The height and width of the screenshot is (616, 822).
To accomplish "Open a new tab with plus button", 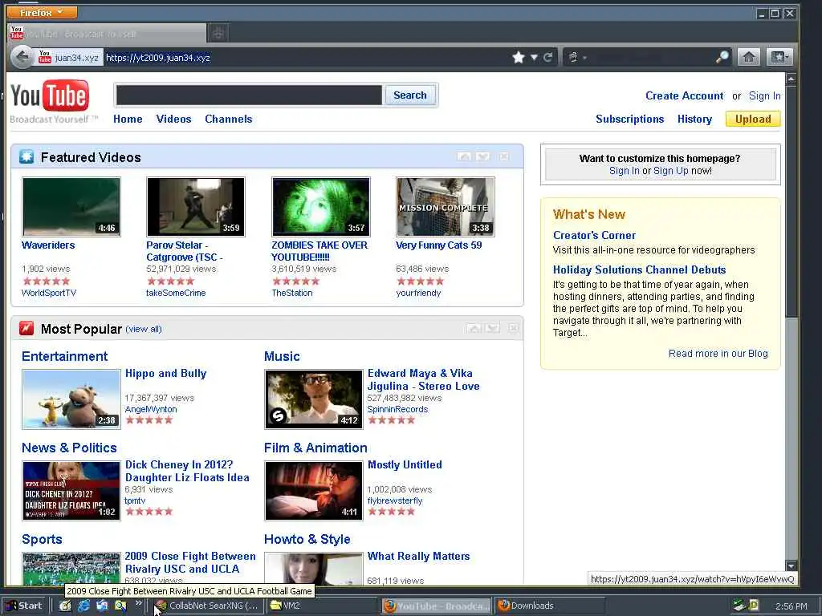I will click(218, 34).
